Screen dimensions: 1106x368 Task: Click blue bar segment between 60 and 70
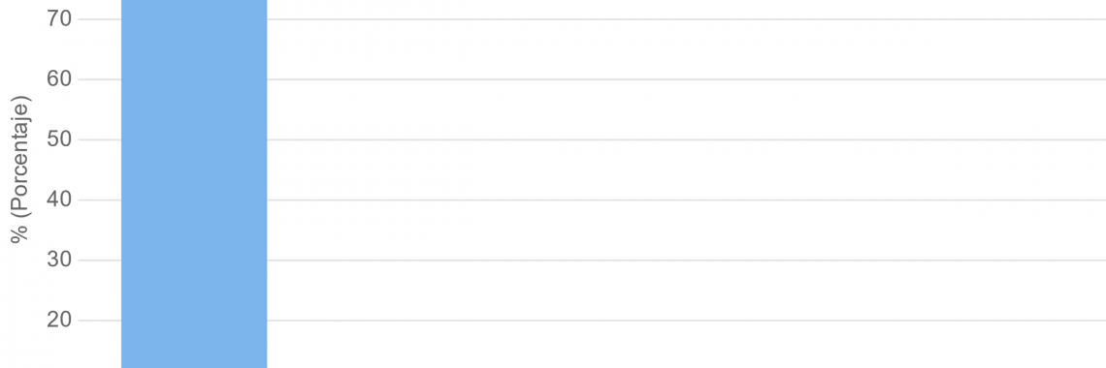pyautogui.click(x=194, y=49)
